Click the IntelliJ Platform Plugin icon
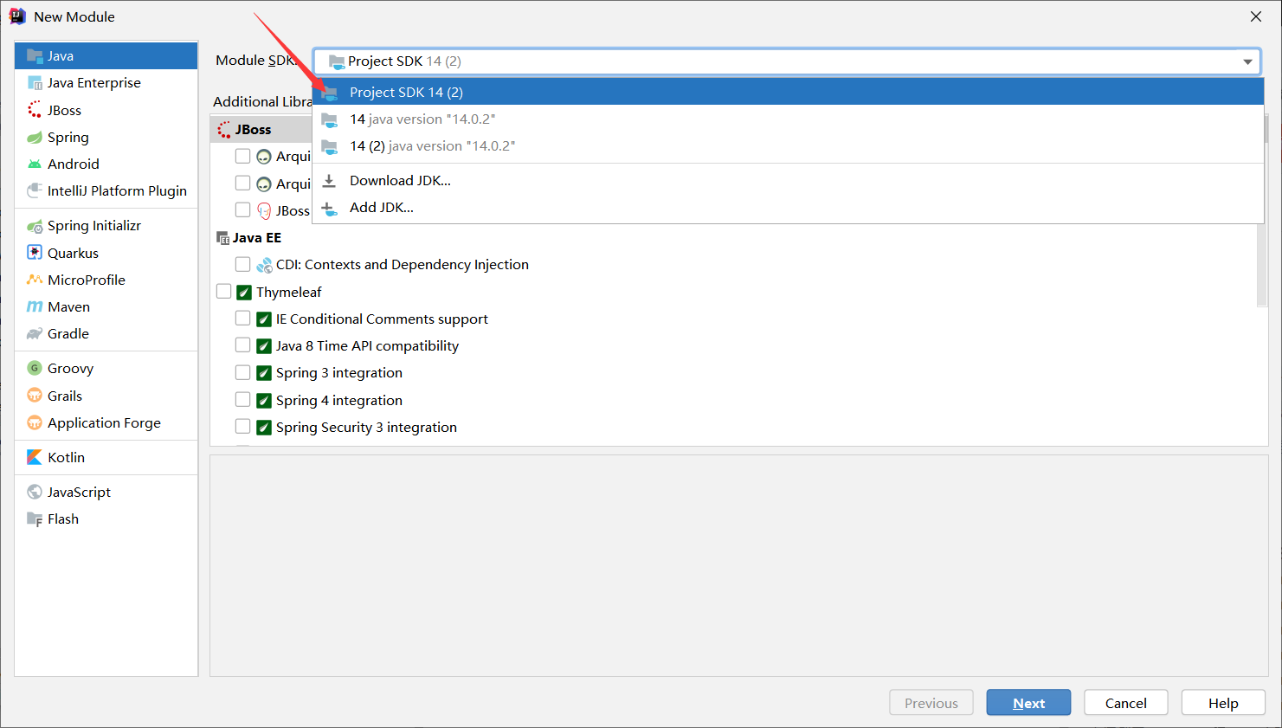The height and width of the screenshot is (728, 1282). tap(35, 190)
